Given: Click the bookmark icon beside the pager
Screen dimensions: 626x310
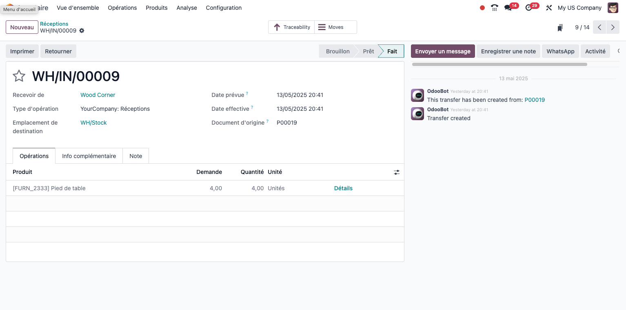Looking at the screenshot, I should [560, 28].
